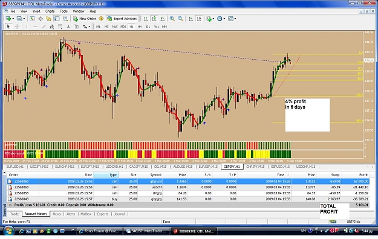Open the Templates icon
The image size is (378, 239).
coord(230,19)
